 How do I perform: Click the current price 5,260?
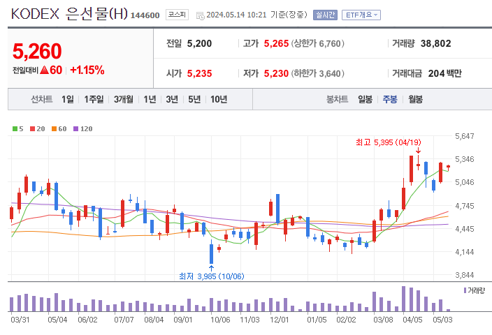(37, 52)
